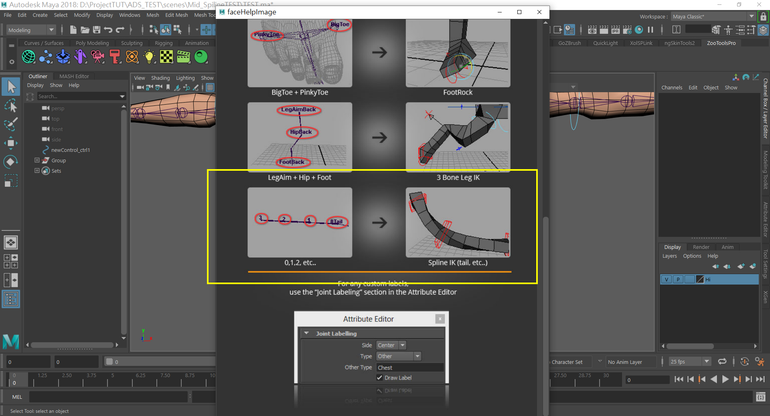Select newControl_ctrl1 in the Outliner
Viewport: 770px width, 416px height.
(70, 150)
